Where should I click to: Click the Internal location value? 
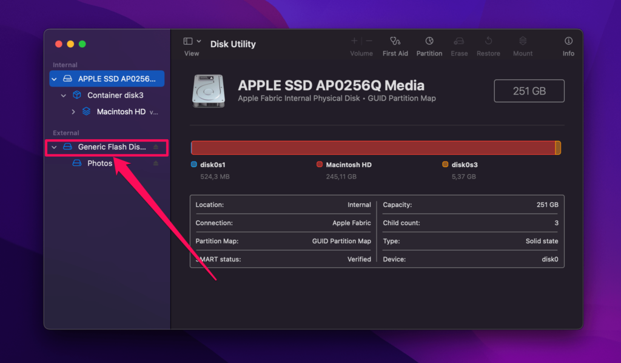(x=359, y=204)
